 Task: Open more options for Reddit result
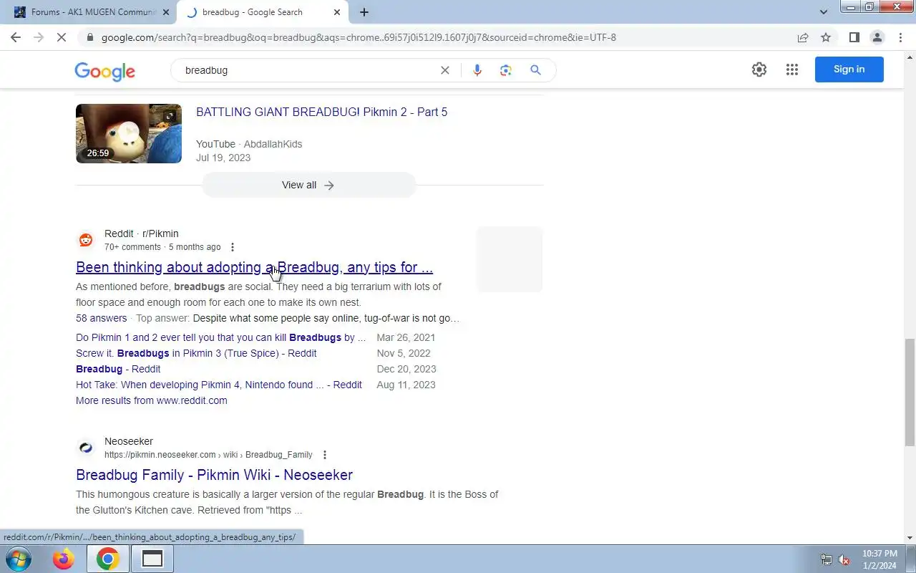pyautogui.click(x=232, y=247)
